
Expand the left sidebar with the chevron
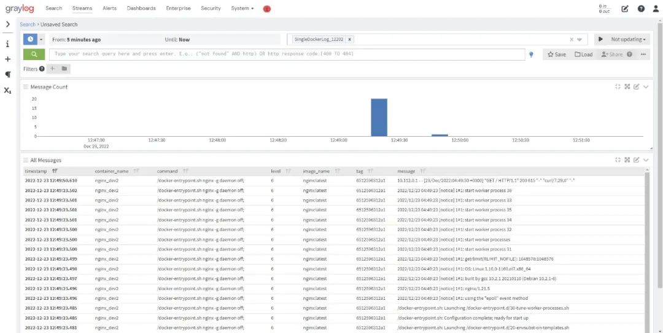tap(8, 25)
